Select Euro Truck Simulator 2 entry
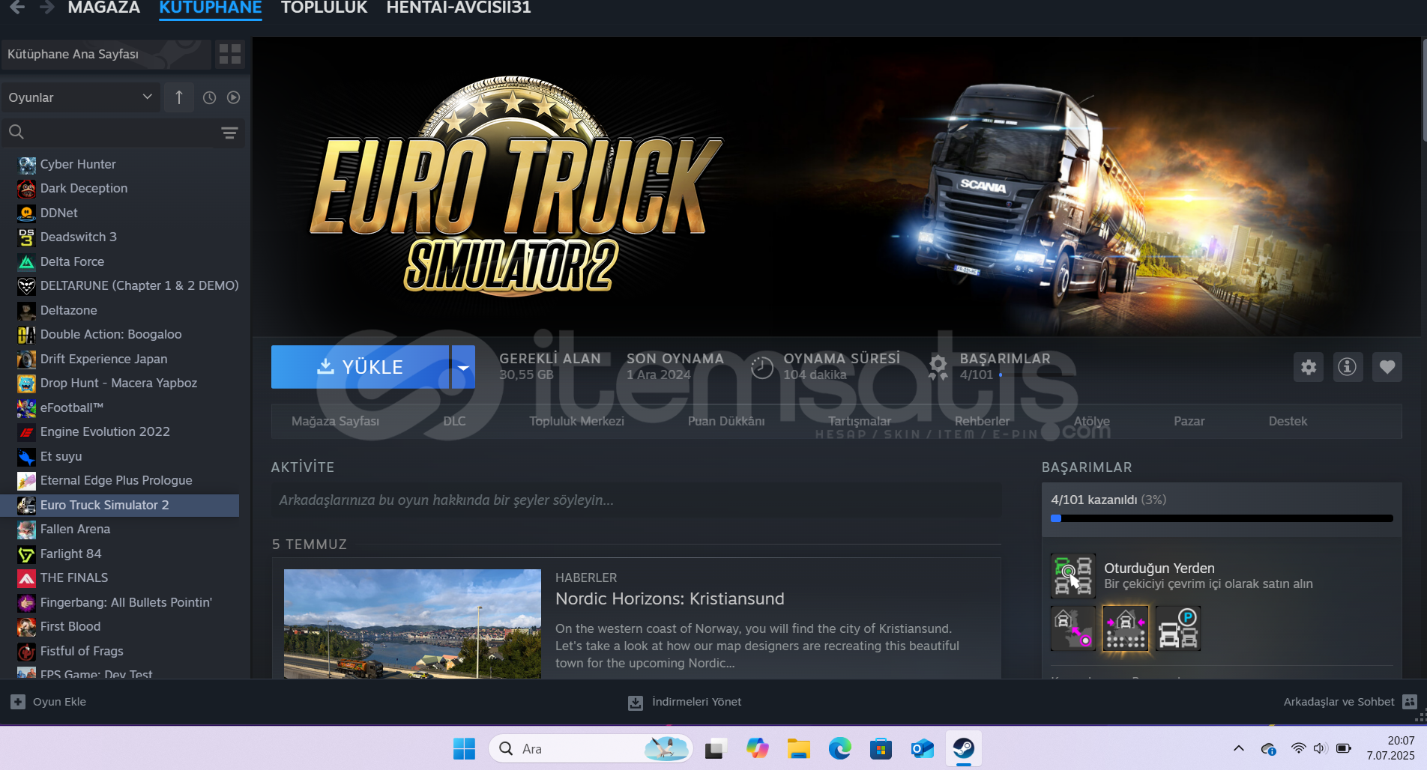 tap(120, 505)
